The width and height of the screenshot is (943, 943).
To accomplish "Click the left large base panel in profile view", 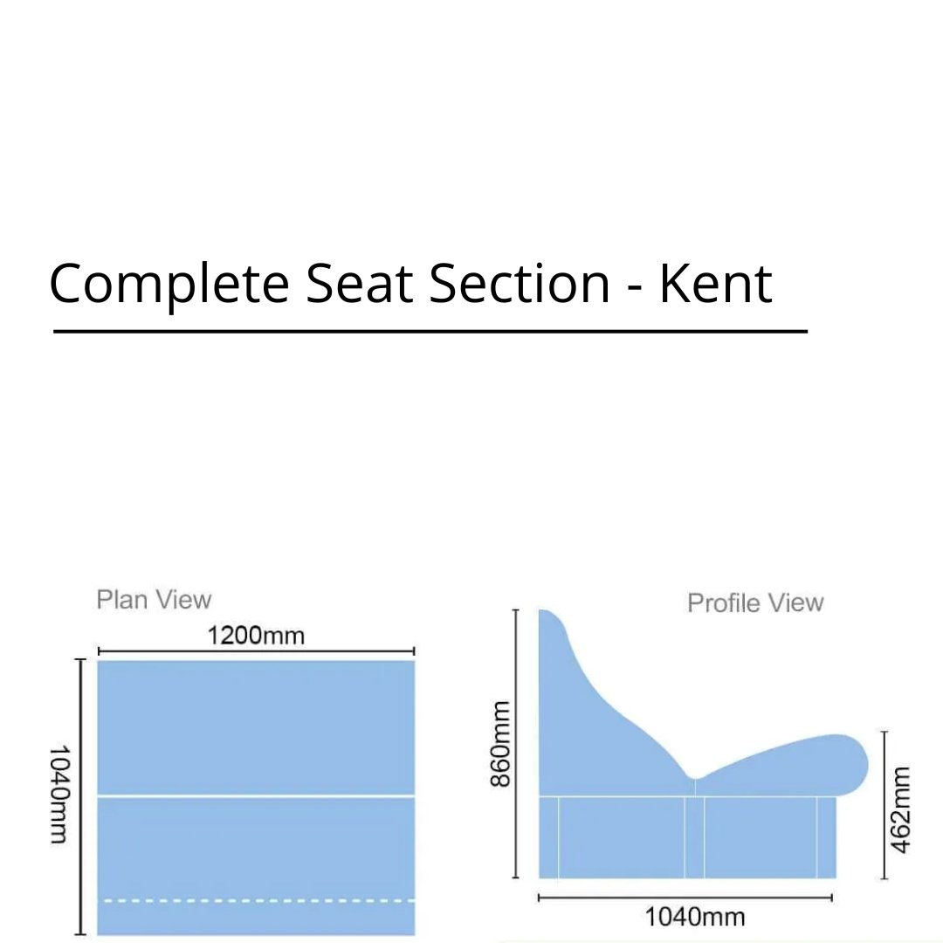I will pos(621,836).
